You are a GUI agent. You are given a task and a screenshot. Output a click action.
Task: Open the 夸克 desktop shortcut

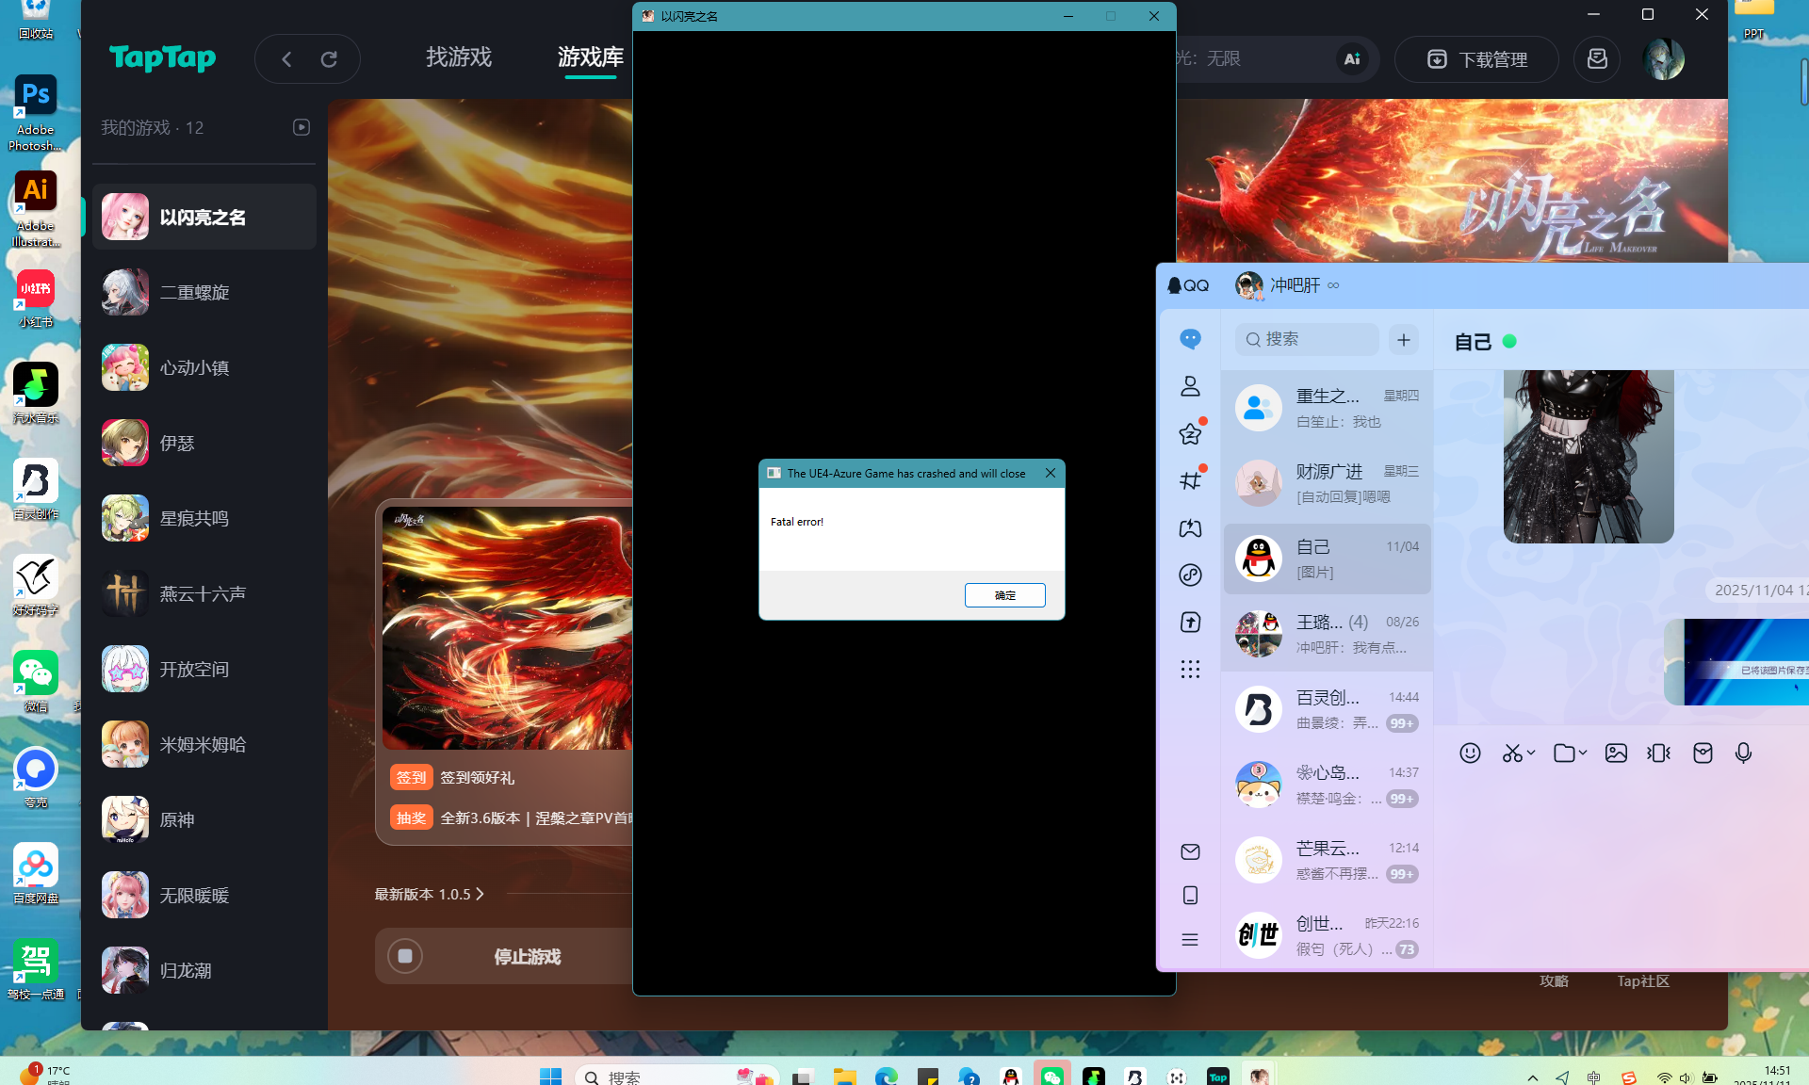point(36,778)
